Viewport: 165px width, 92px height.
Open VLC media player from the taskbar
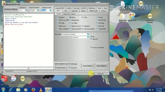pos(41,90)
